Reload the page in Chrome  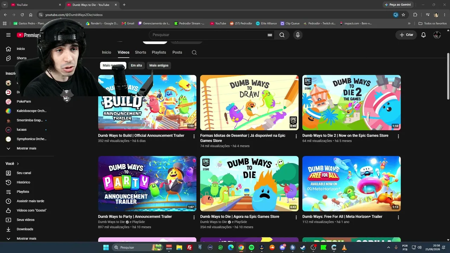[22, 15]
